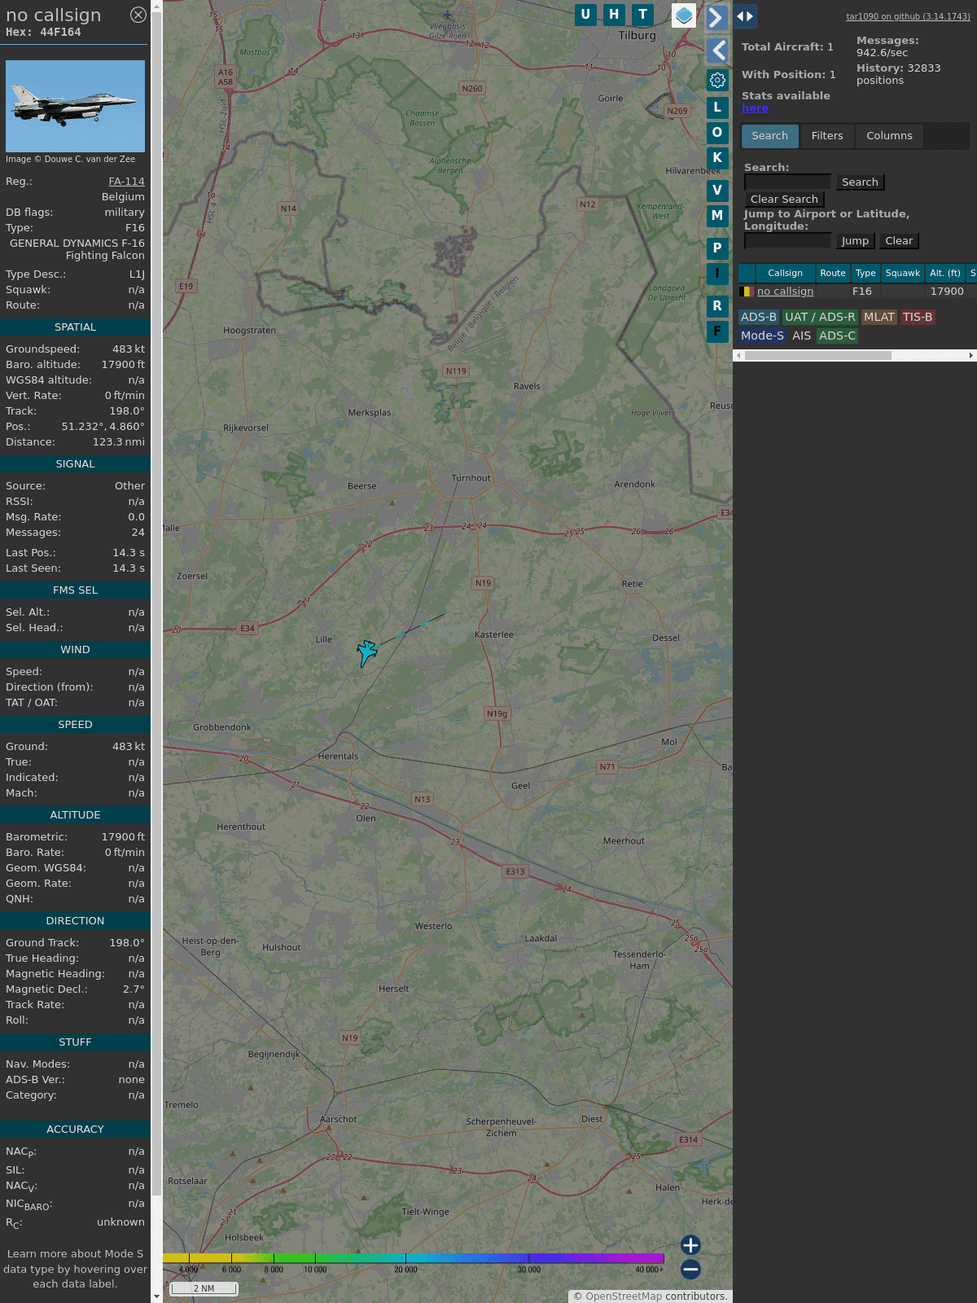Click the scrollbar's left arrow
The height and width of the screenshot is (1303, 977).
738,355
